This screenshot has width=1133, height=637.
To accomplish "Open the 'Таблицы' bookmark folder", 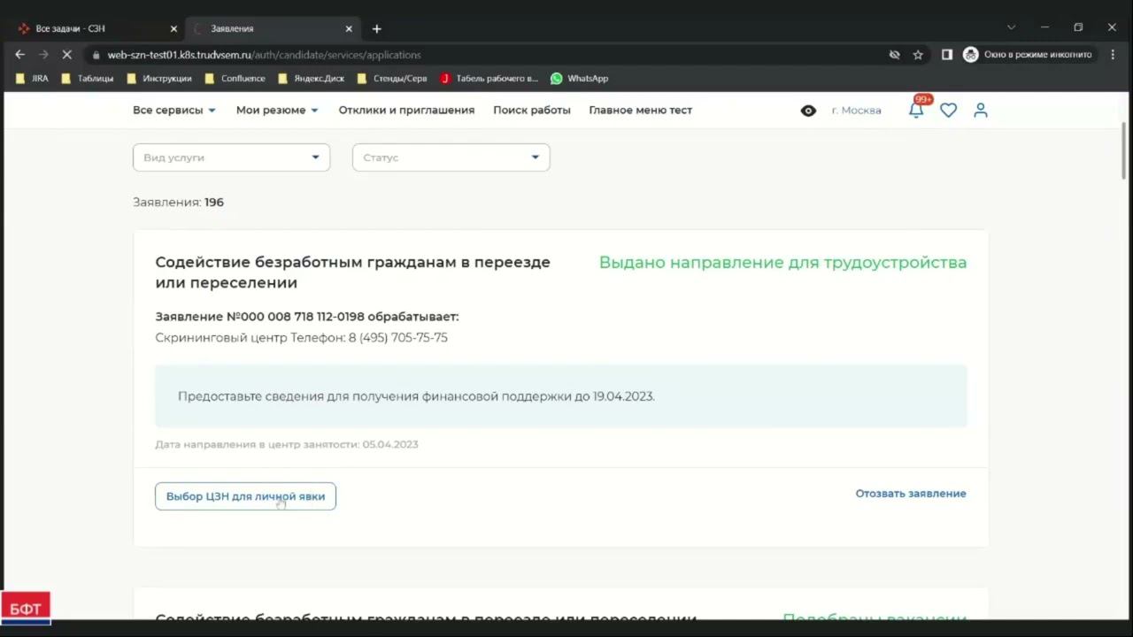I will tap(87, 78).
